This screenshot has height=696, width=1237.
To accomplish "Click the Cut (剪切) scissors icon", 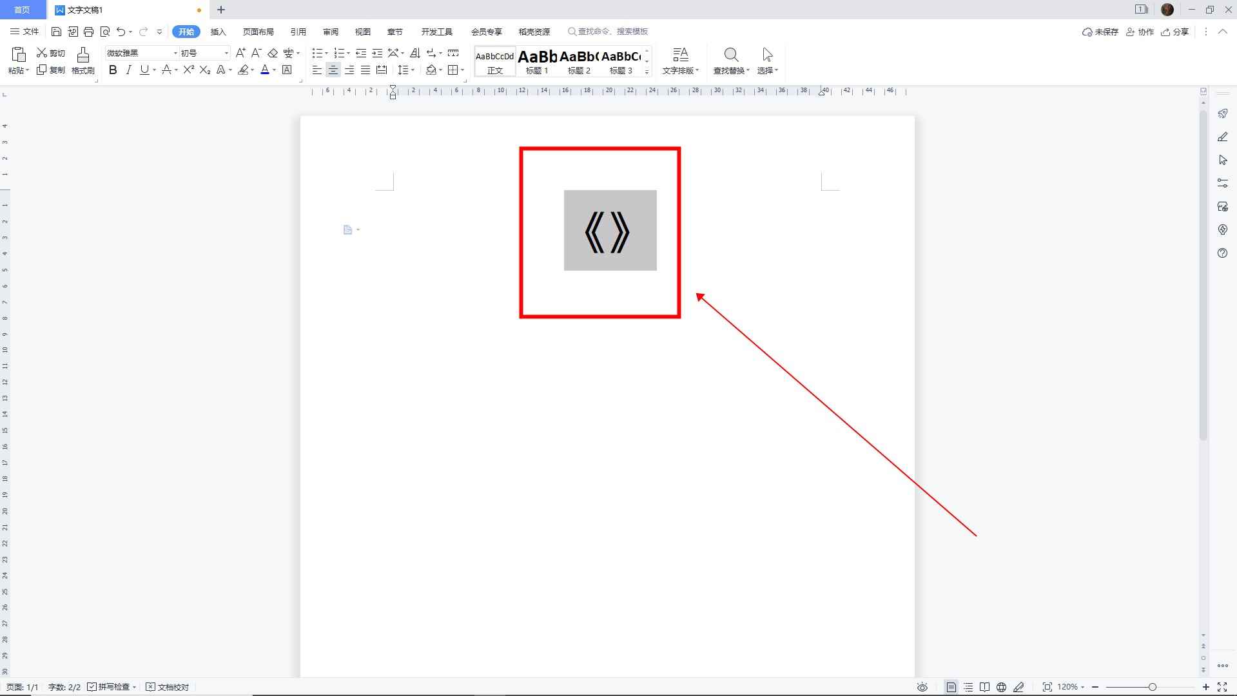I will point(42,53).
